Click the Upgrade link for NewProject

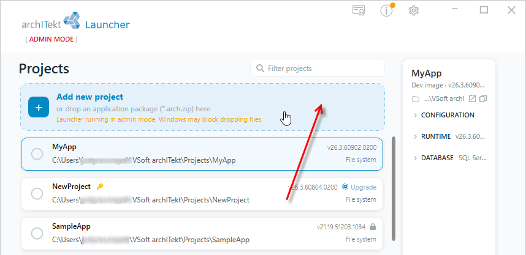click(364, 187)
